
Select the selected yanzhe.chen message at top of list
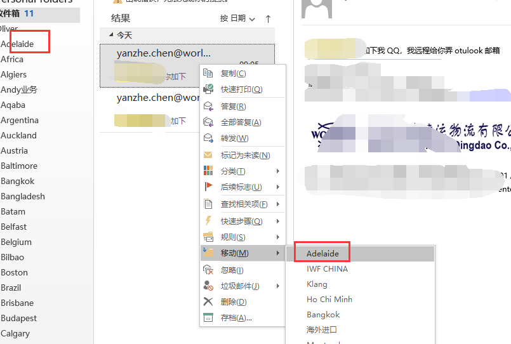click(187, 66)
